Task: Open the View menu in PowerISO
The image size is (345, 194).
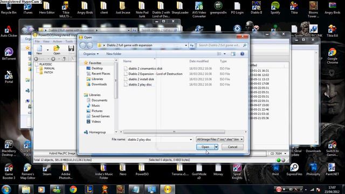Action: tap(46, 41)
